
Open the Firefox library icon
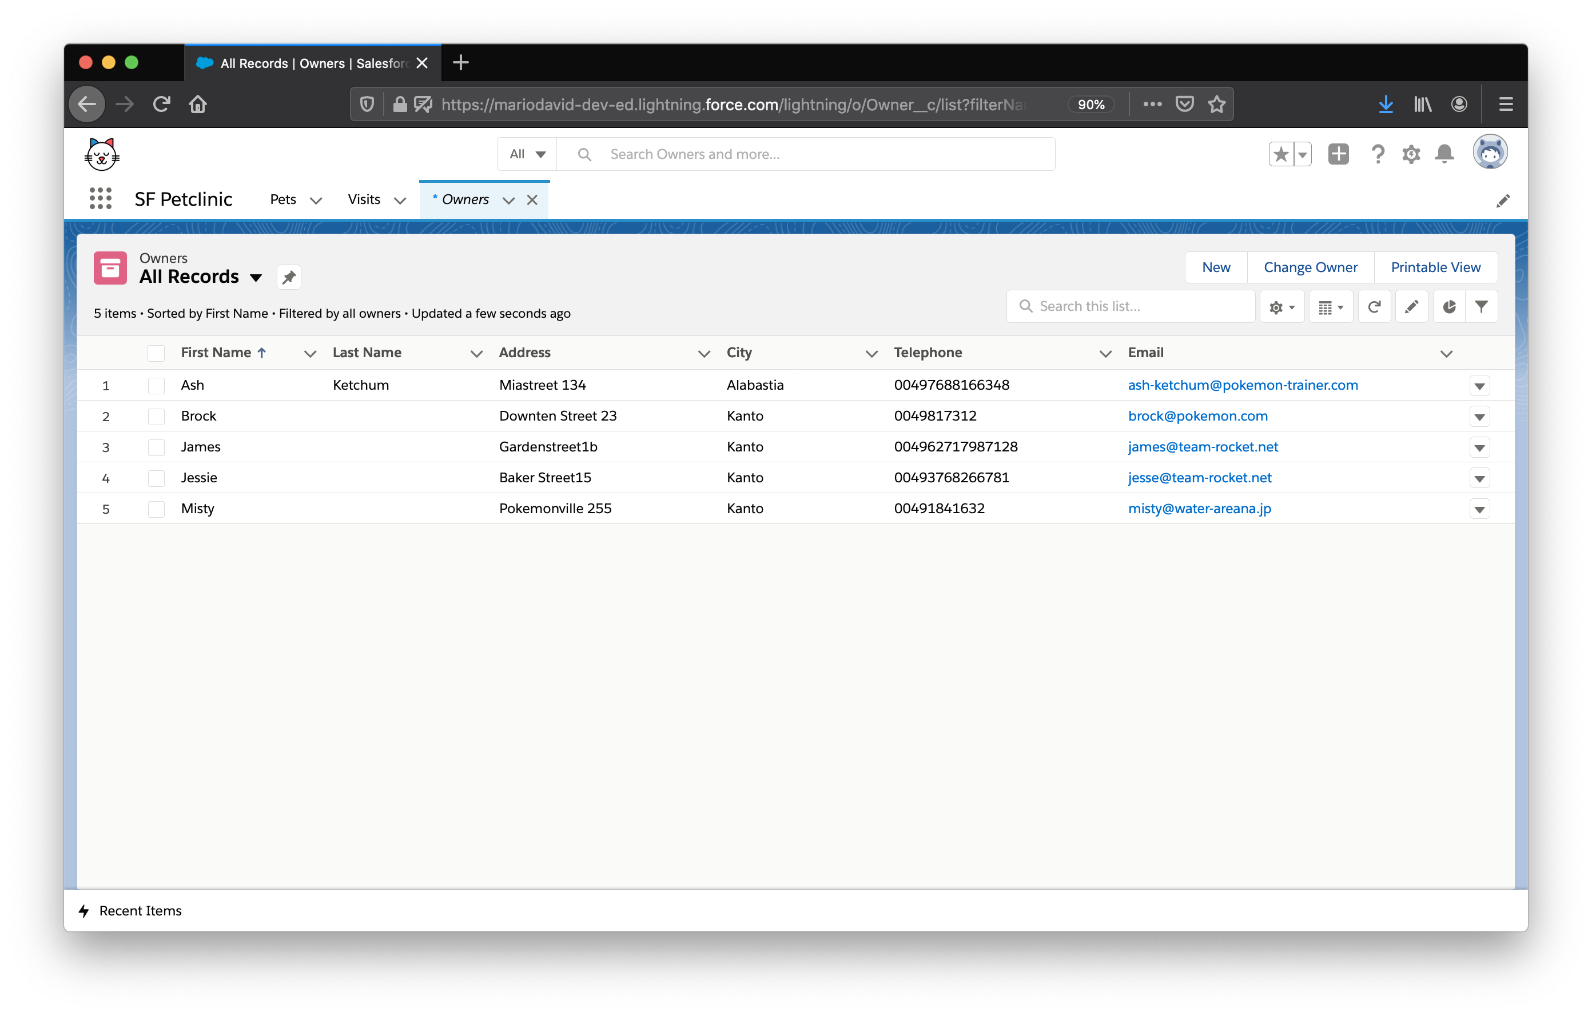coord(1422,103)
